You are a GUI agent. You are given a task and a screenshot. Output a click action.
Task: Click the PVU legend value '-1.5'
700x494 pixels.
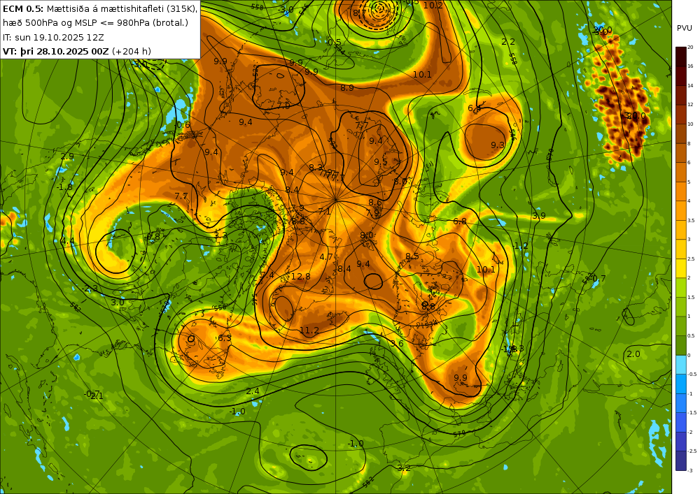[x=692, y=413]
